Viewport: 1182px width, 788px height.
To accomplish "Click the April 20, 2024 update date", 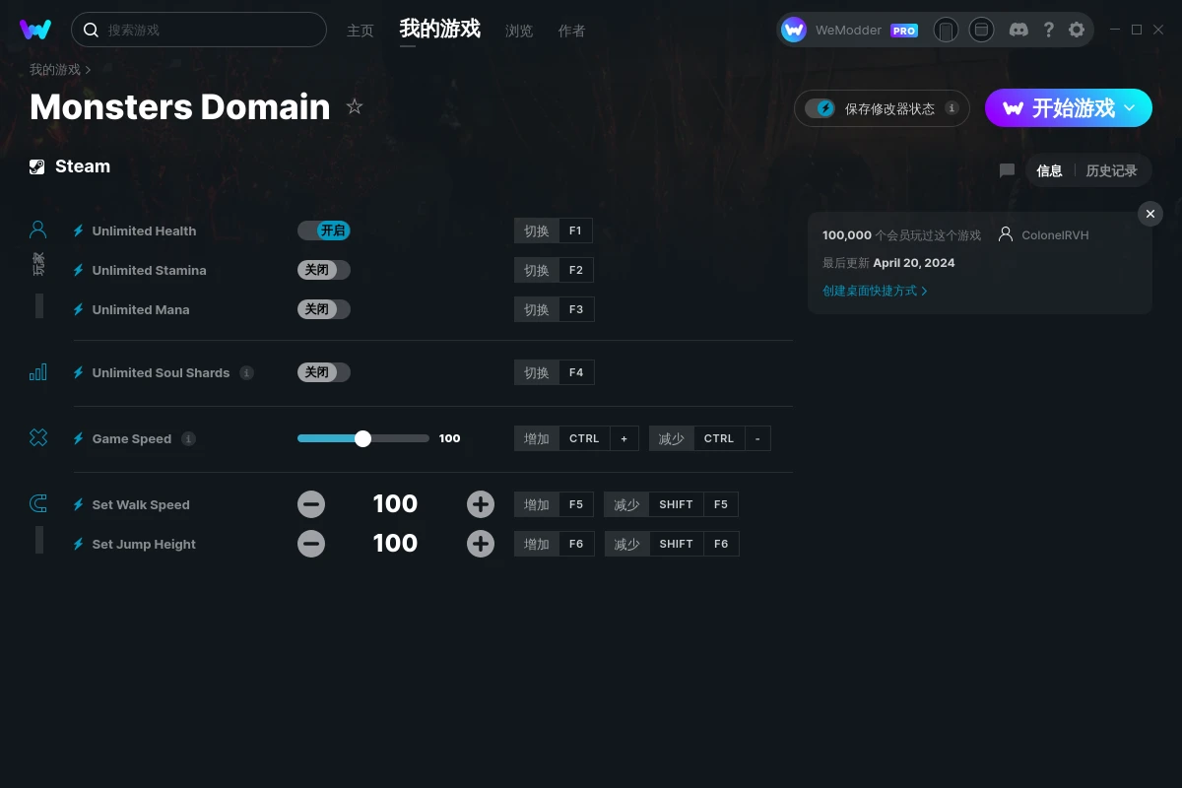I will pos(914,263).
